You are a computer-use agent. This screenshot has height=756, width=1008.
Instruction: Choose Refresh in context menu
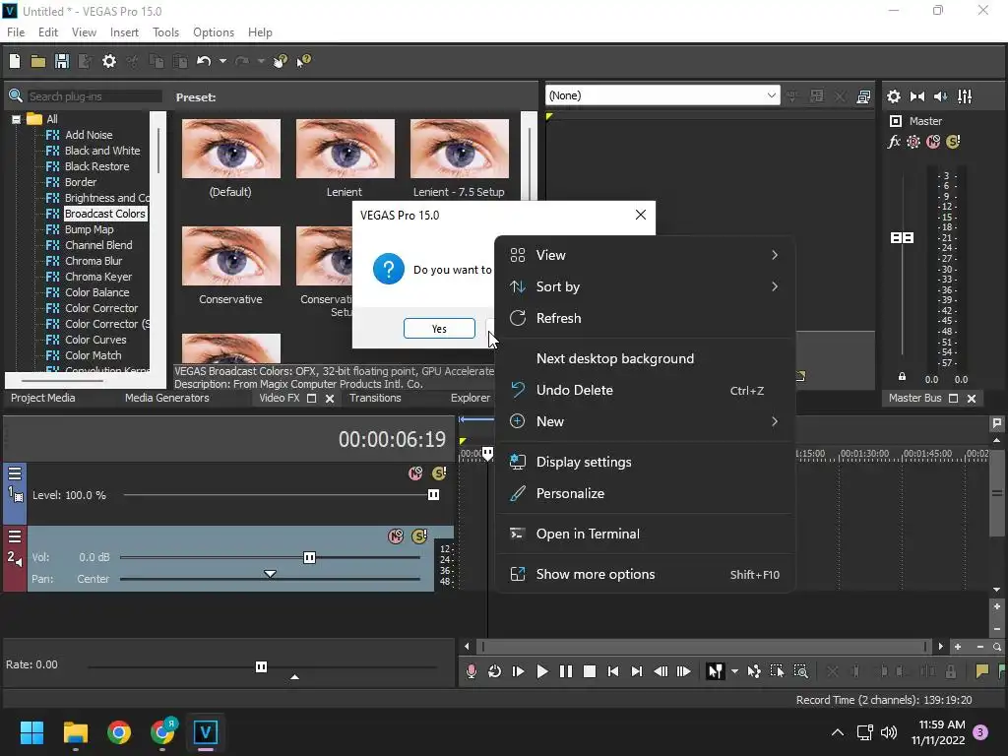tap(645, 318)
